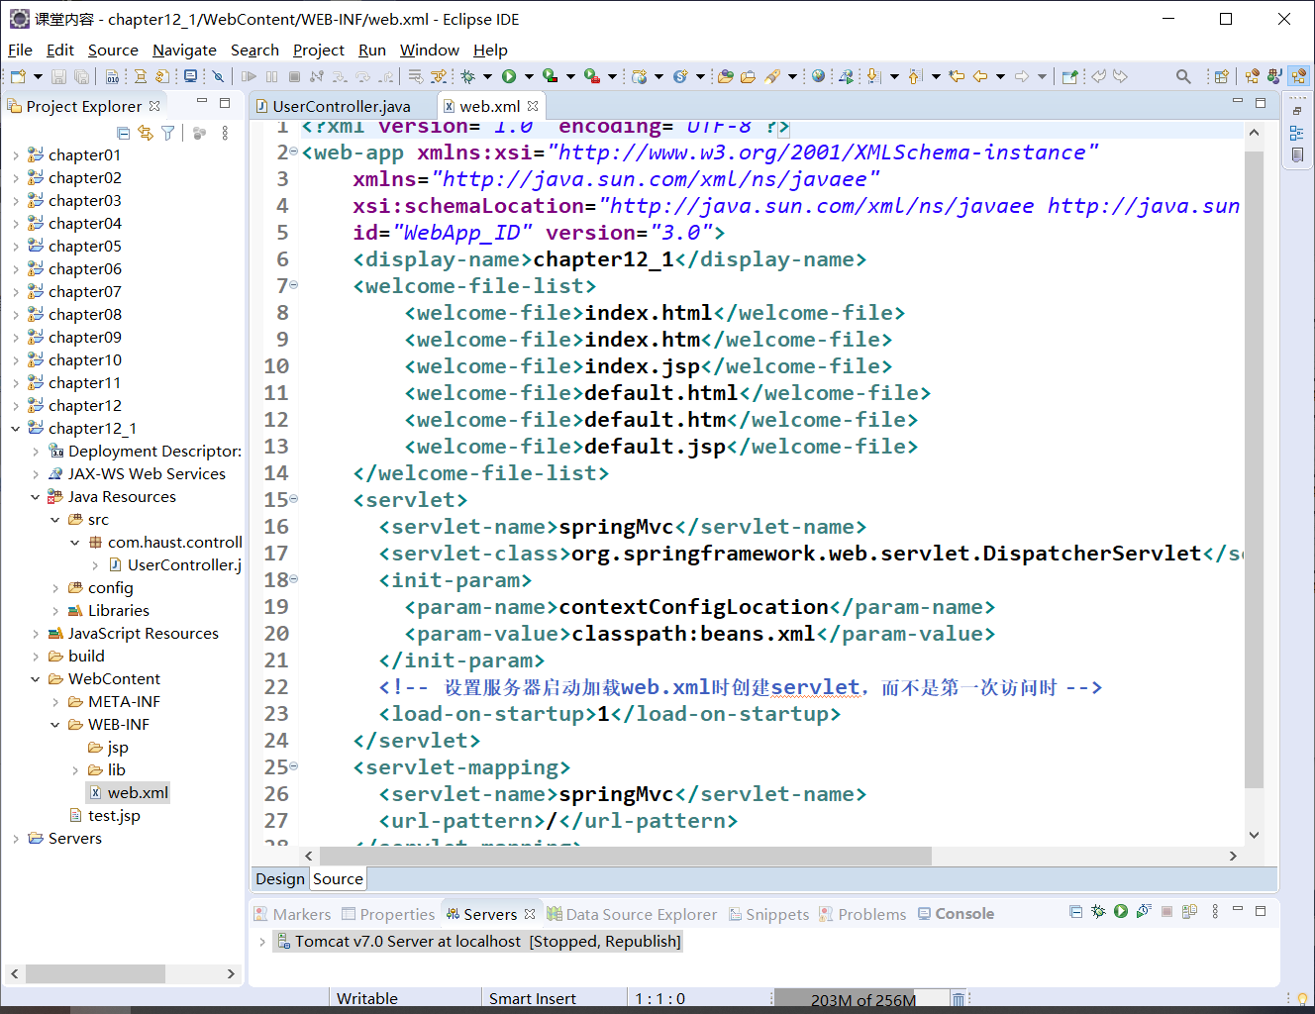Click the editor horizontal scrollbar thumb
Image resolution: width=1315 pixels, height=1014 pixels.
click(x=625, y=856)
